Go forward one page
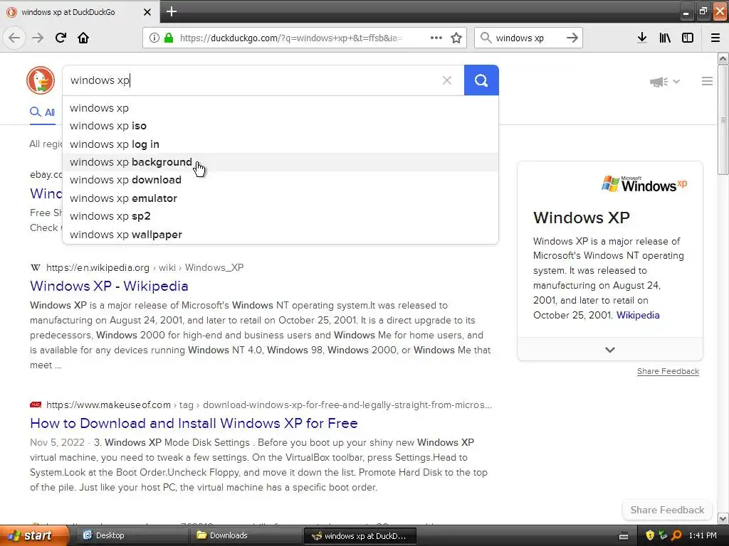729x546 pixels. [x=38, y=38]
